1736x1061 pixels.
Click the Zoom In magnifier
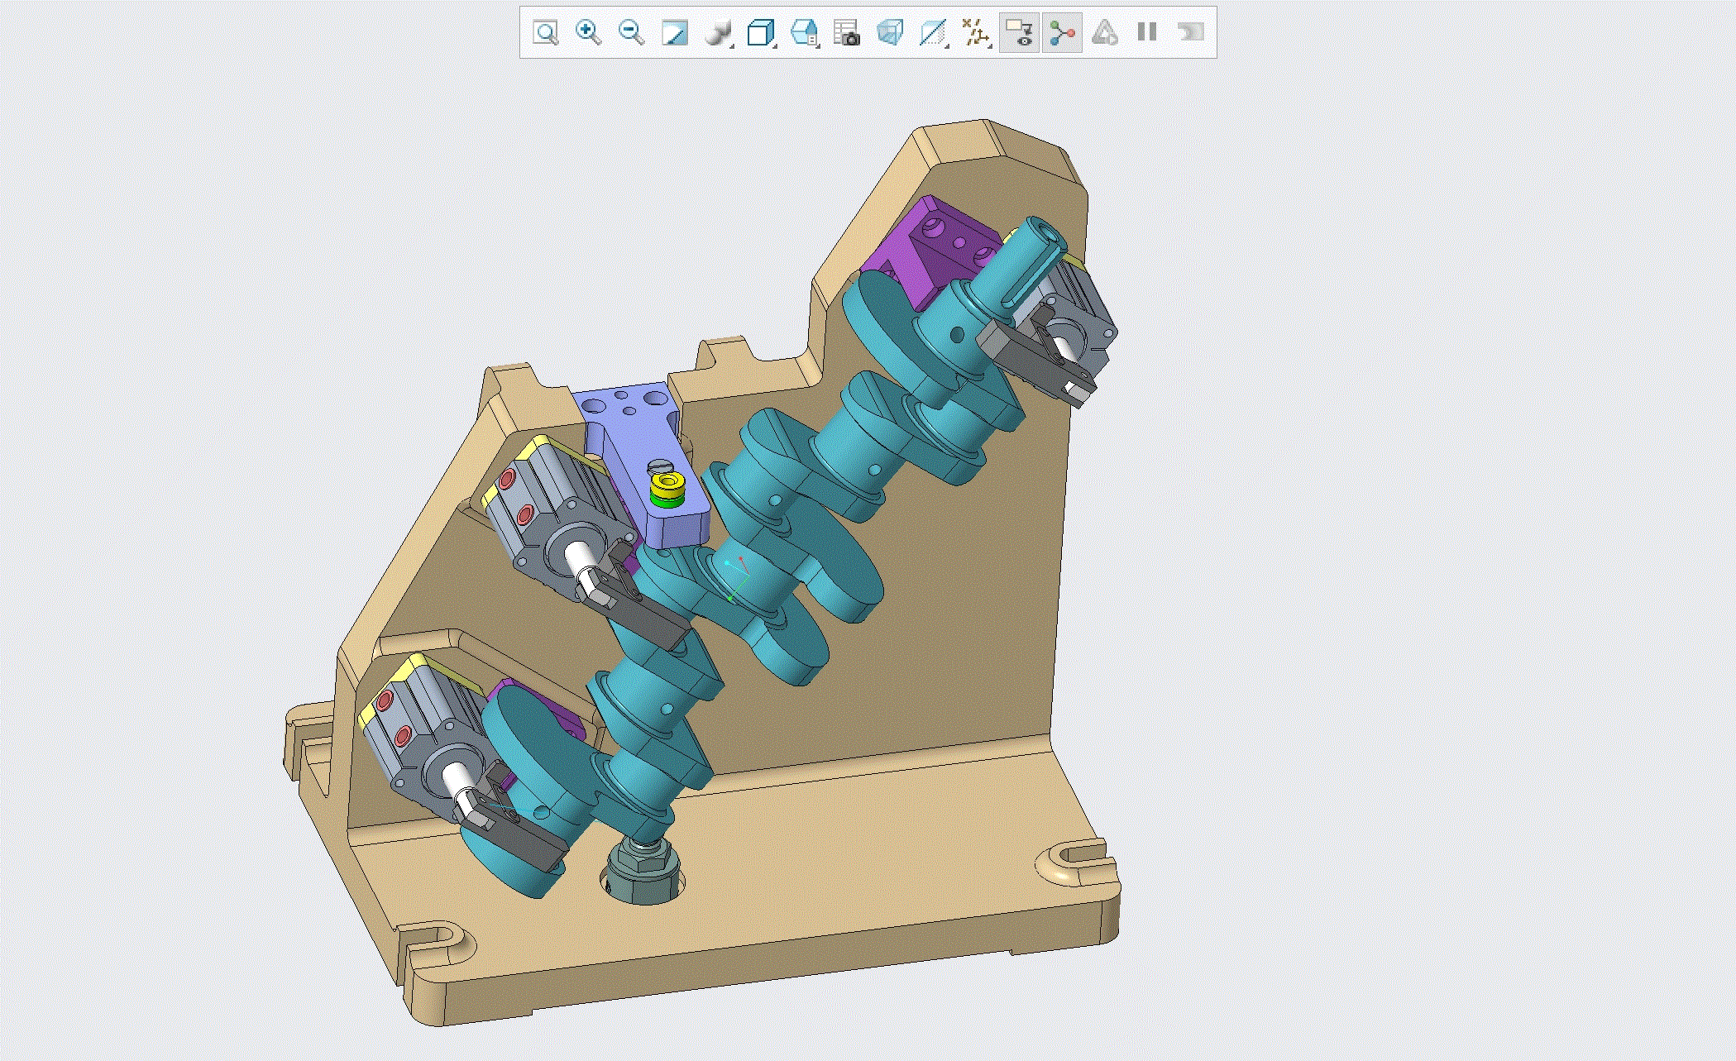588,33
